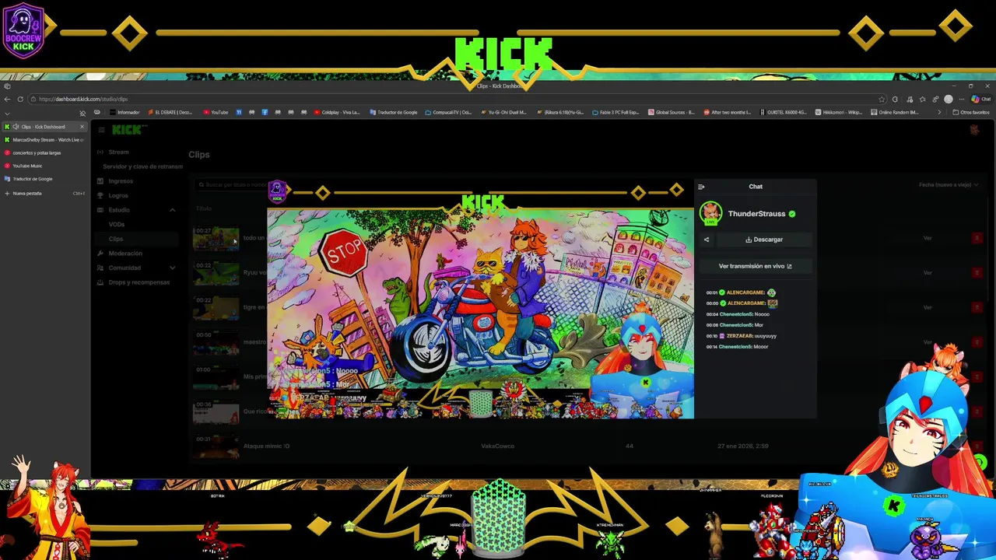Screen dimensions: 996x560
Task: Open the Global Sources bookmark
Action: 671,112
